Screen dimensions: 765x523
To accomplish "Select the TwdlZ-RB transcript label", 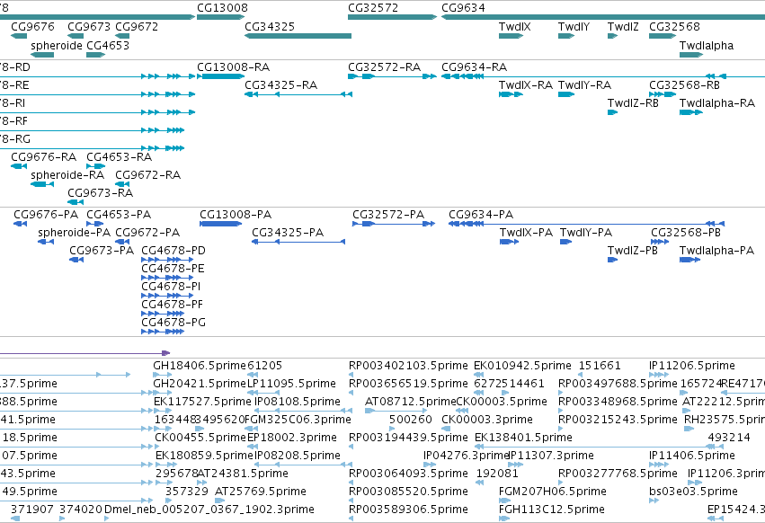I will [x=633, y=103].
